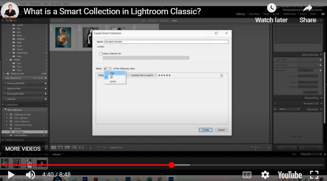Open 'is greater than or equal to' dropdown
This screenshot has width=327, height=181.
pyautogui.click(x=144, y=75)
